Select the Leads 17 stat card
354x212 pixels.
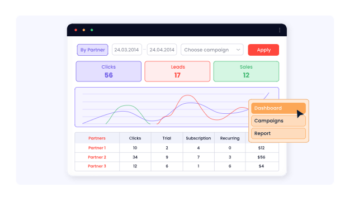coord(177,71)
